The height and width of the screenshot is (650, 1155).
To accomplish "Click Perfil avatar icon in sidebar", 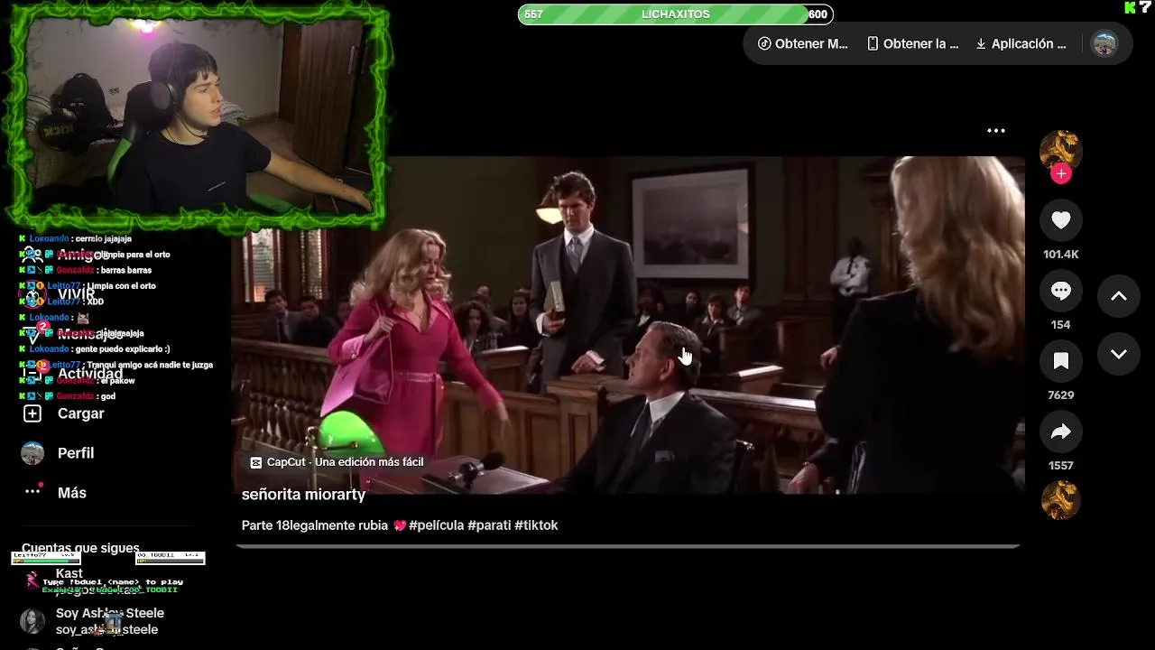I will 32,453.
